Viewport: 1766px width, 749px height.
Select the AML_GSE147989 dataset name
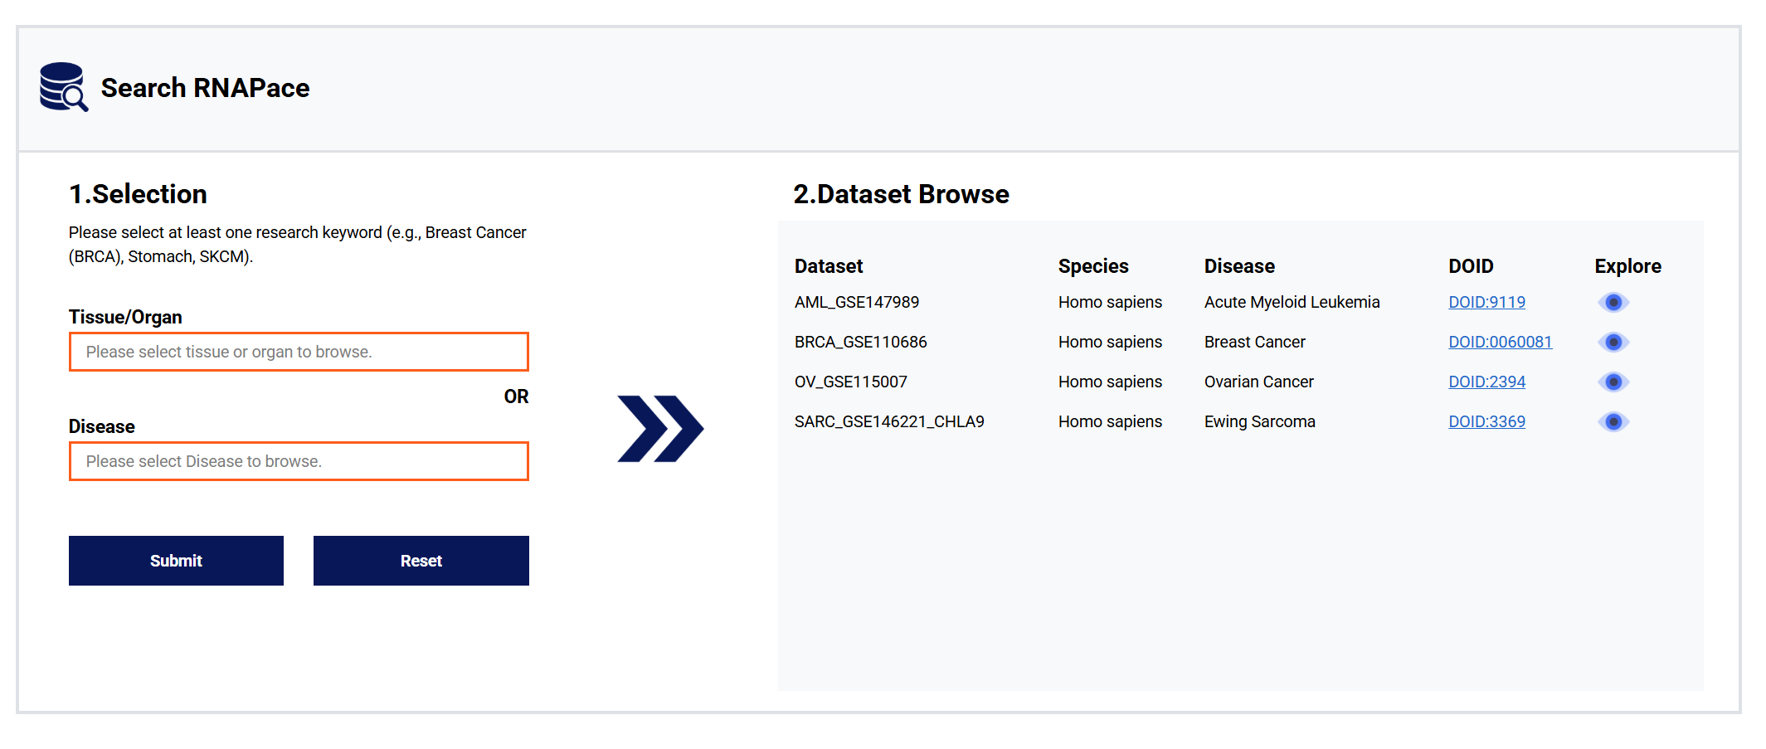click(x=856, y=303)
